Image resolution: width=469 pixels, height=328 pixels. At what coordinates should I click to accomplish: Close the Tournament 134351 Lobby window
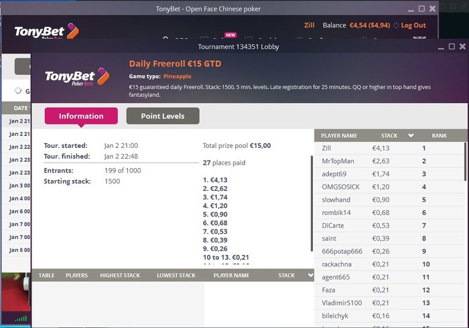(462, 46)
